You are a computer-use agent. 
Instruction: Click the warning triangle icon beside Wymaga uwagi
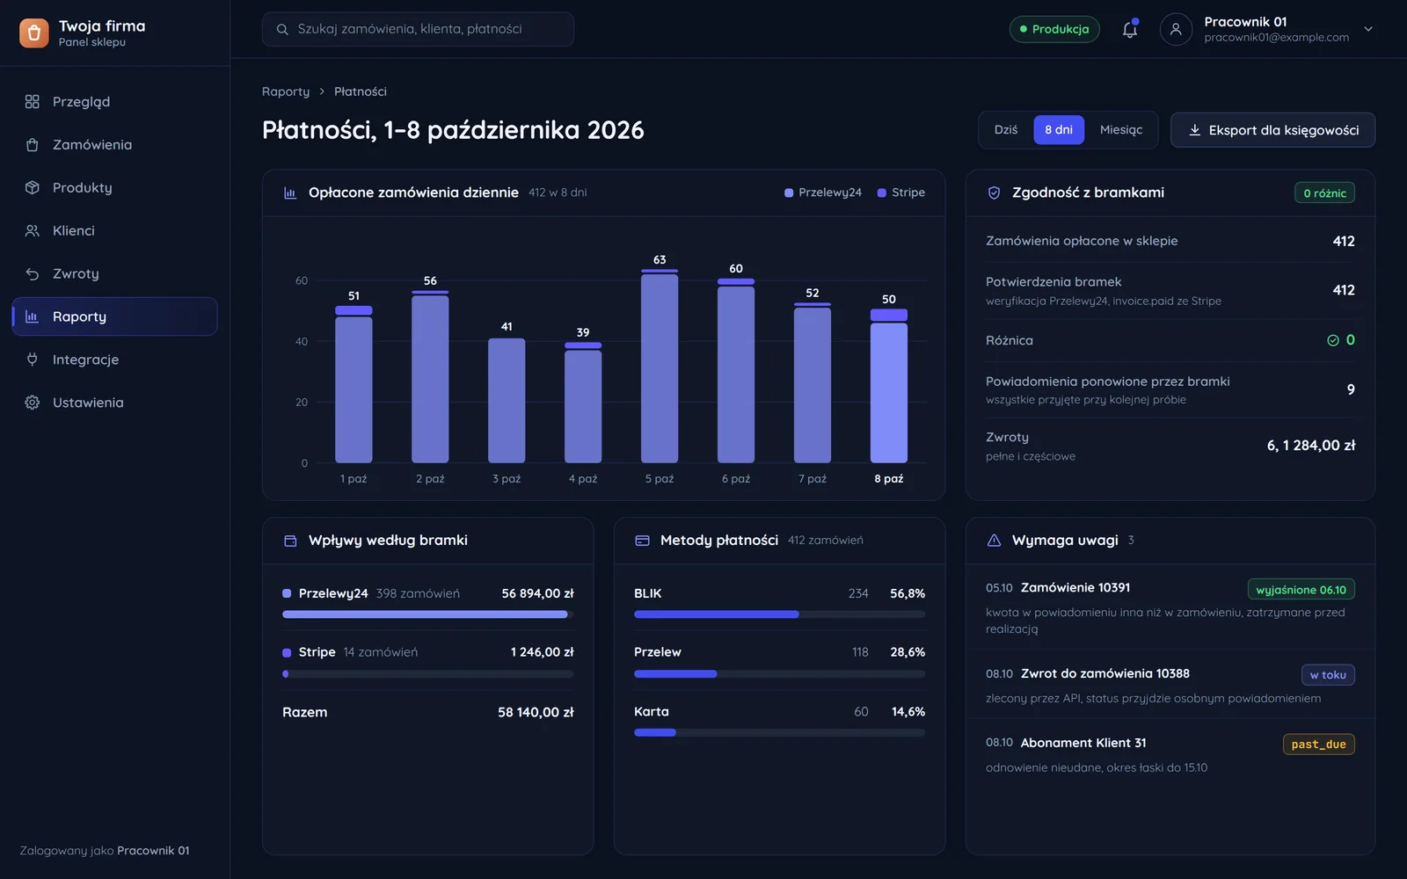coord(994,541)
